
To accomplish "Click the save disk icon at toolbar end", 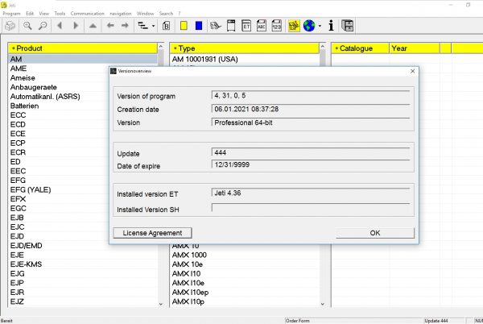I will (x=348, y=26).
